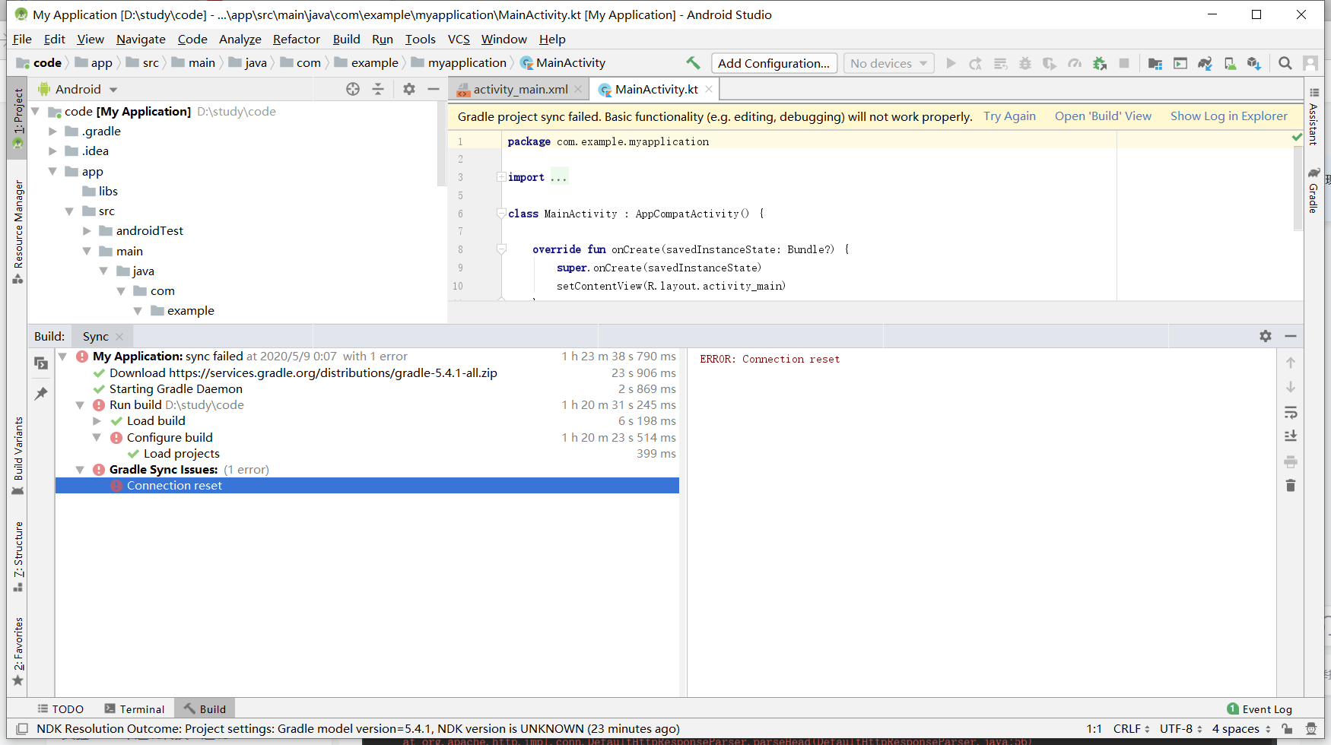The image size is (1331, 745).
Task: Sync Project with Gradle Files icon
Action: tap(1206, 63)
